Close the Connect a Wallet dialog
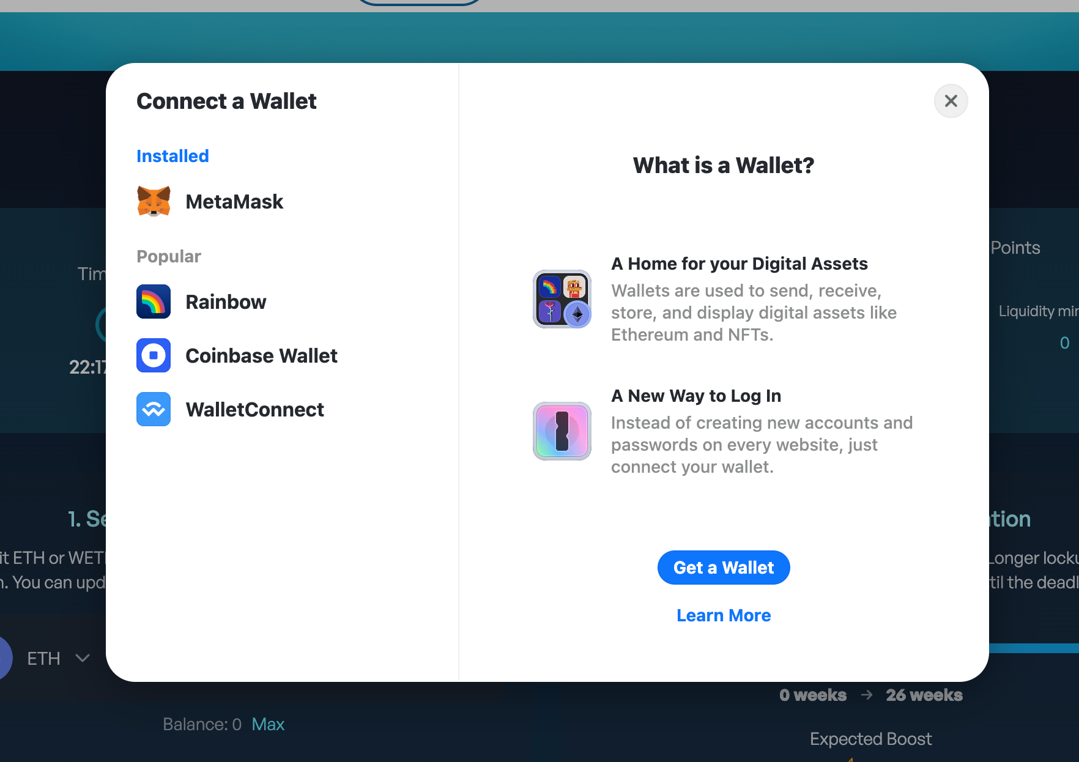Viewport: 1079px width, 762px height. (951, 101)
